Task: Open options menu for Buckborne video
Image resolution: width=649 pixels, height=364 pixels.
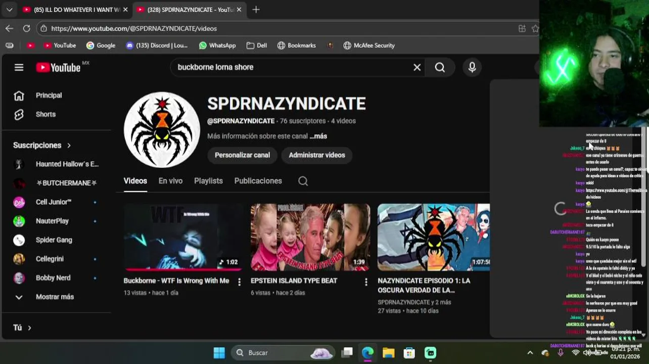Action: tap(240, 282)
